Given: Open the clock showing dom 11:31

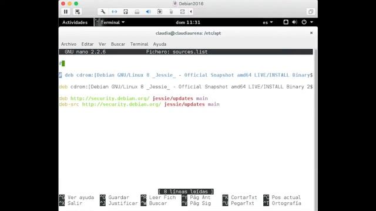Looking at the screenshot, I should point(188,22).
